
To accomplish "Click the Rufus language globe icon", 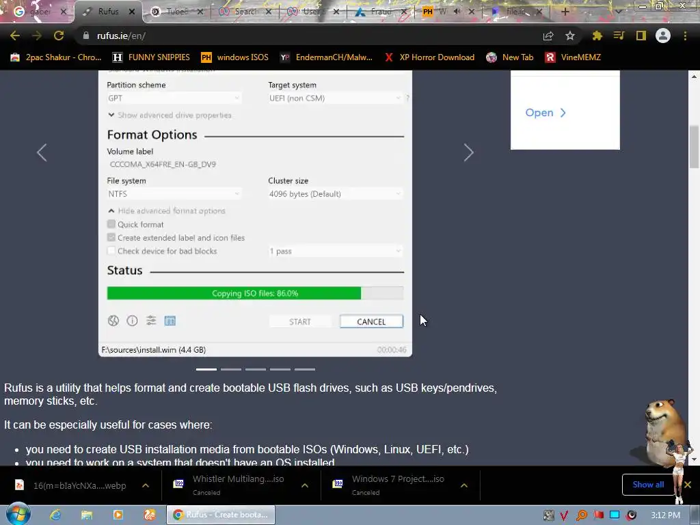I will 113,321.
